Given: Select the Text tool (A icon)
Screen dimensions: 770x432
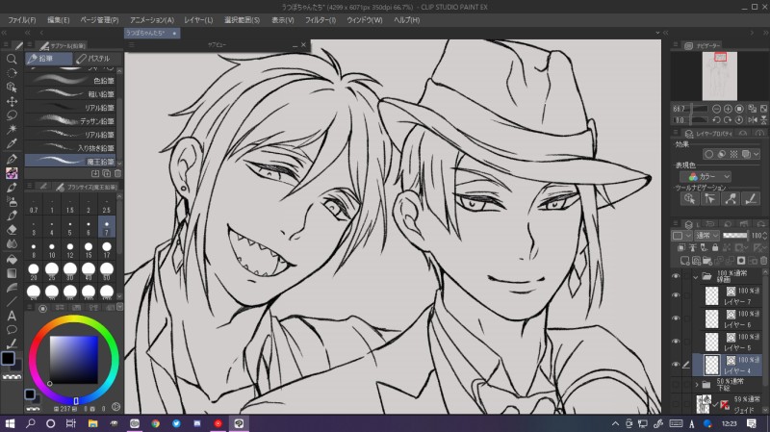Looking at the screenshot, I should 12,315.
